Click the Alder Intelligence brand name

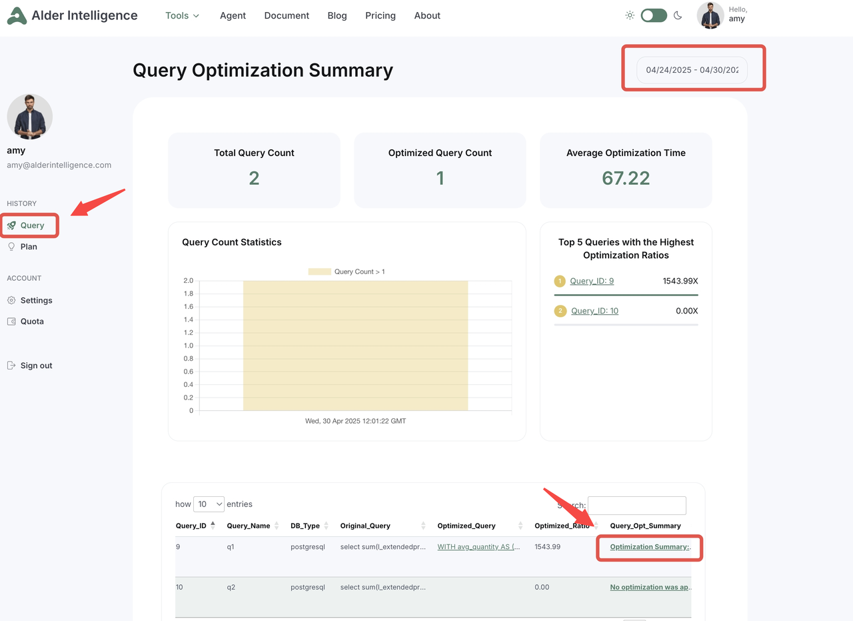85,15
